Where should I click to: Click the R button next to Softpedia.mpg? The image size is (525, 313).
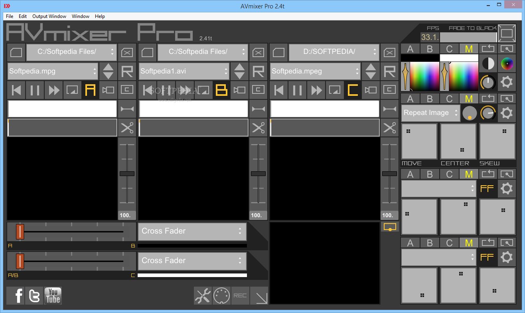127,71
